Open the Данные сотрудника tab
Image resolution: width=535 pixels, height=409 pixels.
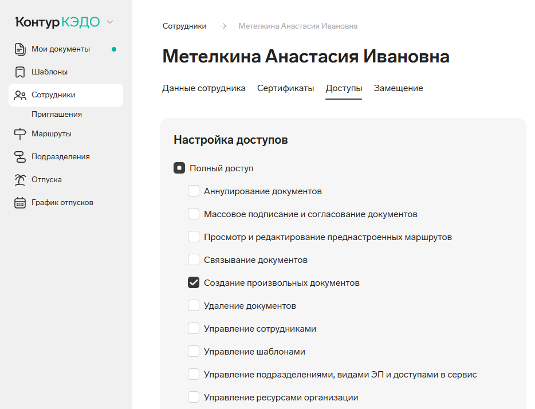point(204,88)
